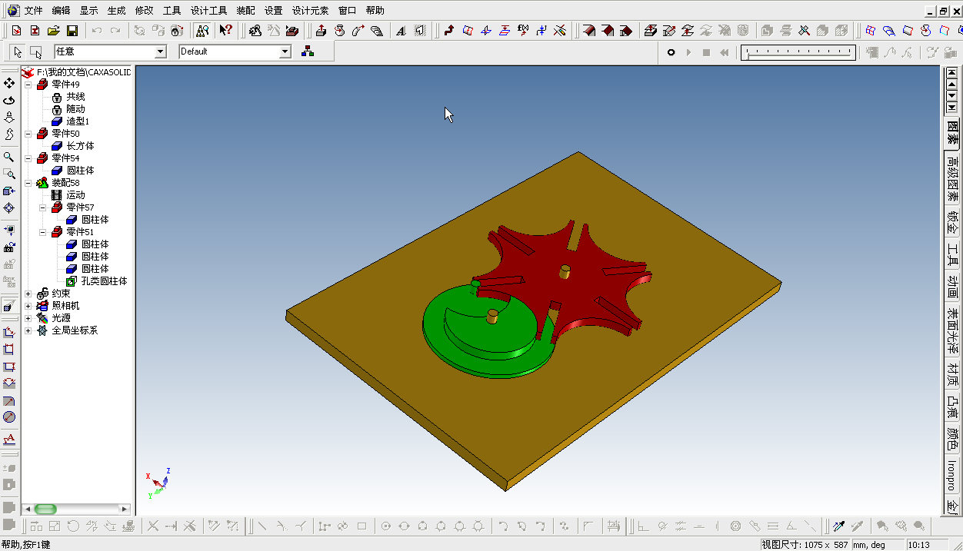
Task: Click the target camera tool icon
Action: (x=9, y=208)
